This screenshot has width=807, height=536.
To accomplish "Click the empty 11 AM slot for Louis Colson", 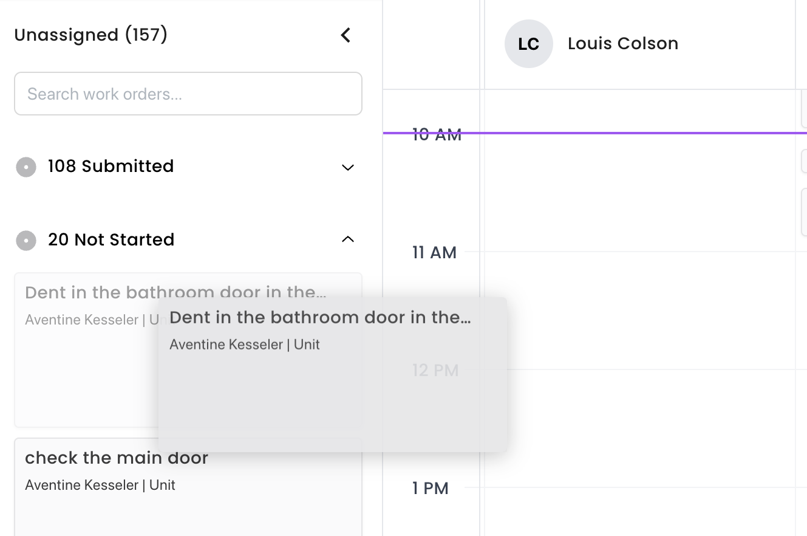I will [640, 310].
